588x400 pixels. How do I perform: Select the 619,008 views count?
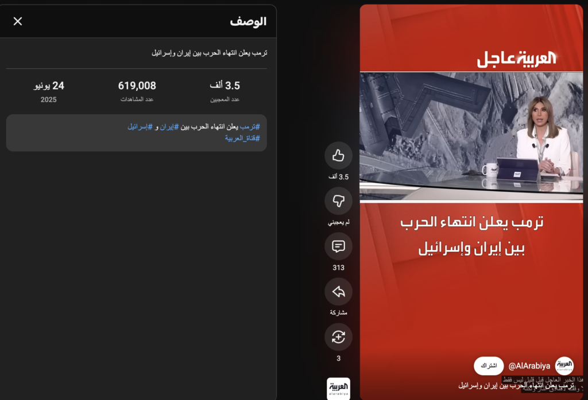[x=137, y=86]
